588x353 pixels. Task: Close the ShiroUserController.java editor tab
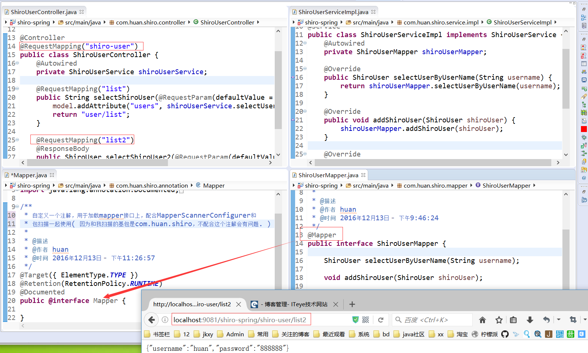coord(82,12)
